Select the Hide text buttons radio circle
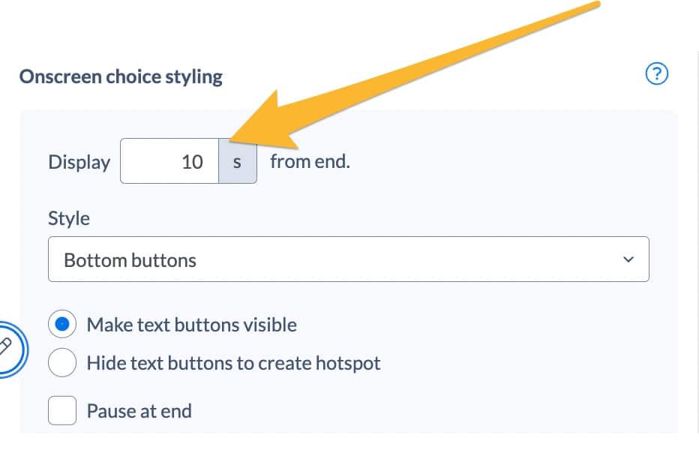Viewport: 699px width, 465px height. click(x=62, y=362)
